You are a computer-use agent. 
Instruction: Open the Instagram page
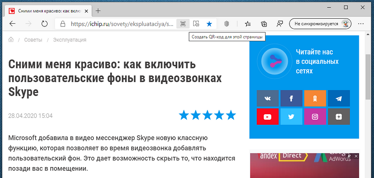[315, 117]
